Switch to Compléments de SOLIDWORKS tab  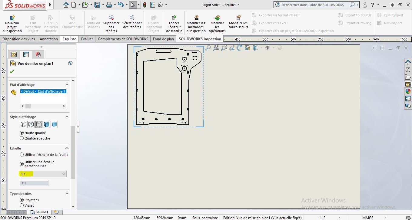click(123, 39)
